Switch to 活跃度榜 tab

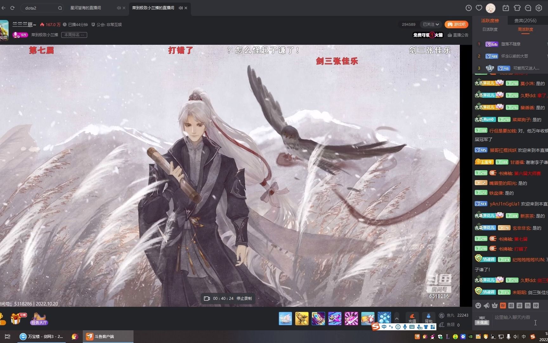point(490,21)
